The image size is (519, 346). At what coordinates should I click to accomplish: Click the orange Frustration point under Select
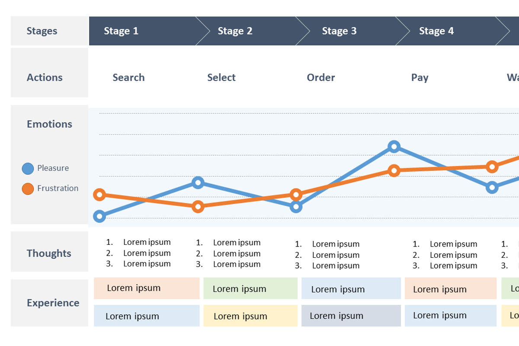[198, 206]
